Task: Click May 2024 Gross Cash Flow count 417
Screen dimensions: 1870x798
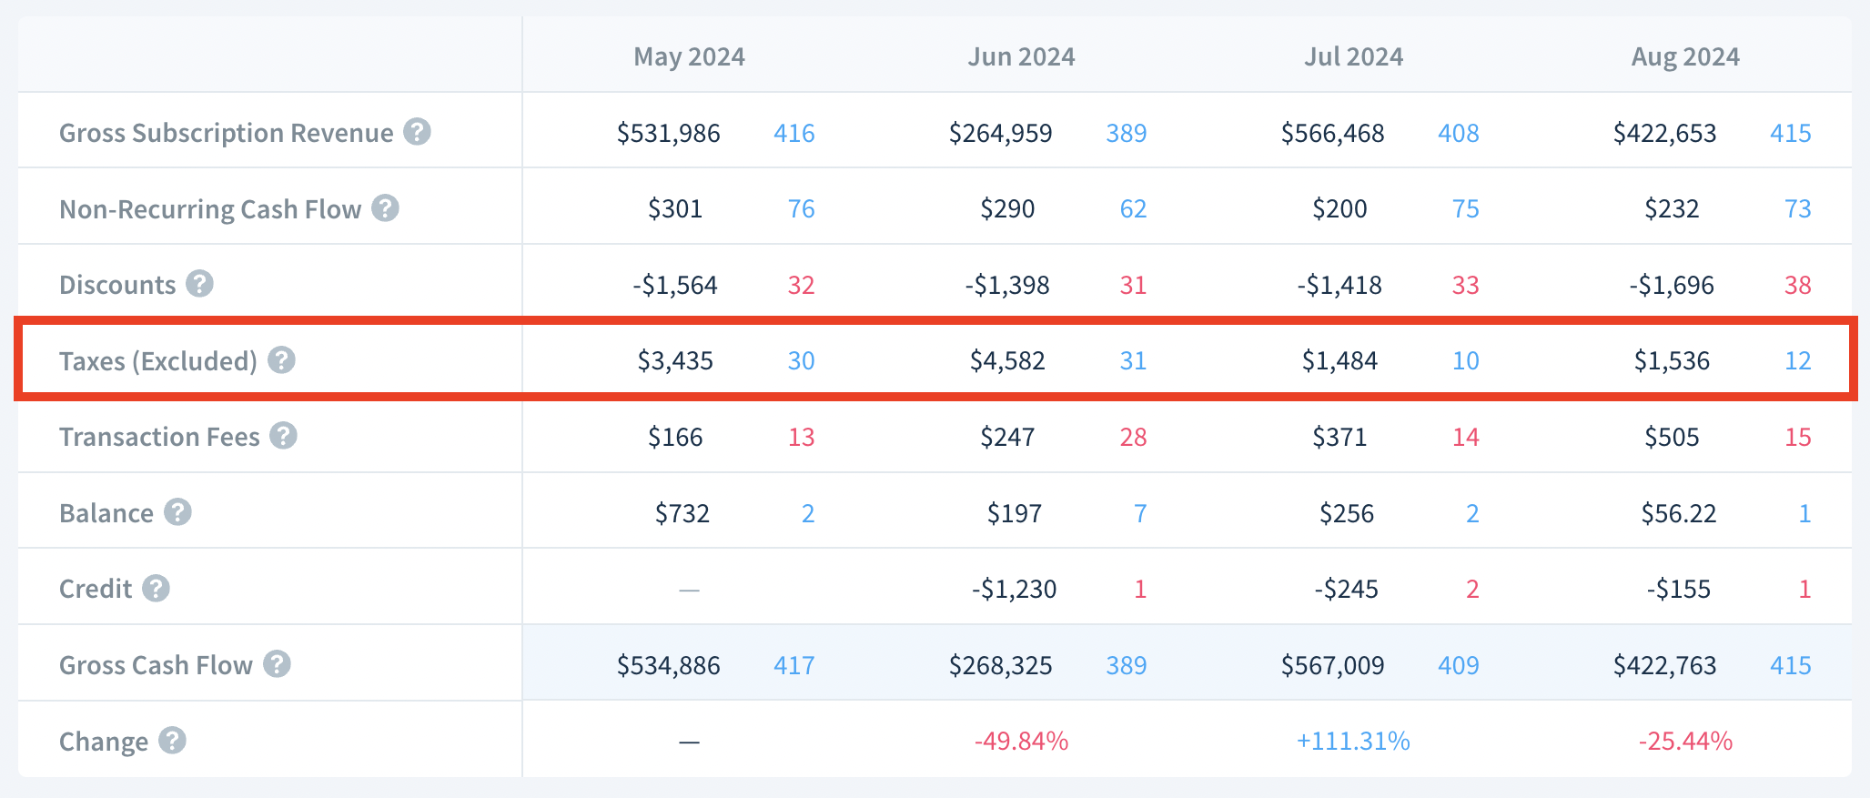Action: coord(793,665)
